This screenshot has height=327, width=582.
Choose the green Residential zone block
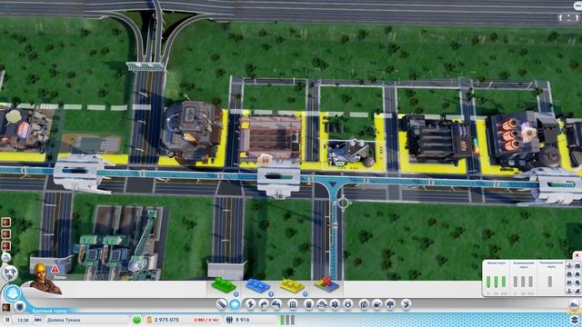click(224, 285)
